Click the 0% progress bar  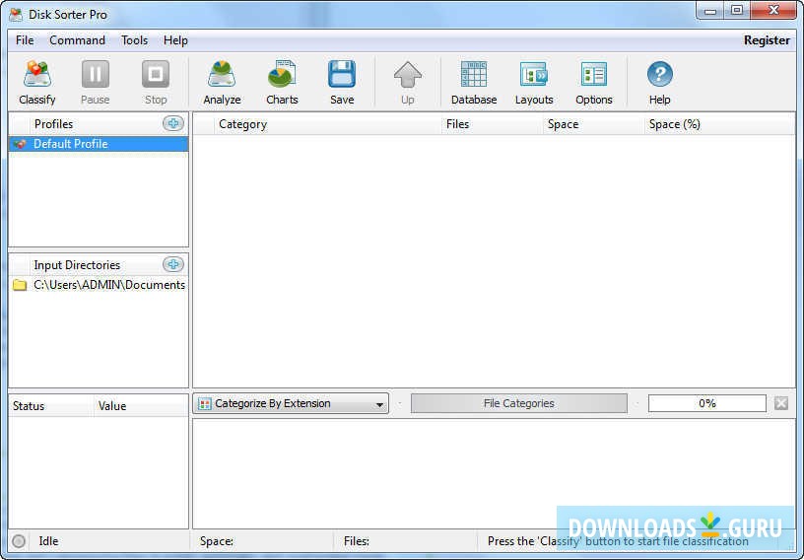point(707,403)
